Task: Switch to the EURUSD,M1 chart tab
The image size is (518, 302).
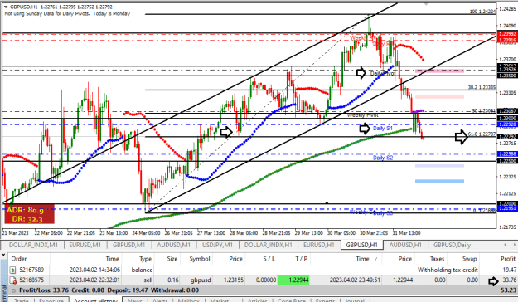Action: coord(85,245)
